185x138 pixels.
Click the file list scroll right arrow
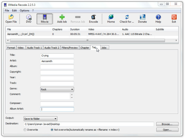(x=176, y=40)
